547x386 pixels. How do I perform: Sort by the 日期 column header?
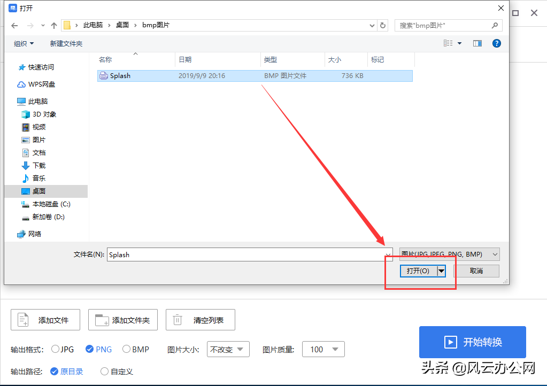click(218, 60)
